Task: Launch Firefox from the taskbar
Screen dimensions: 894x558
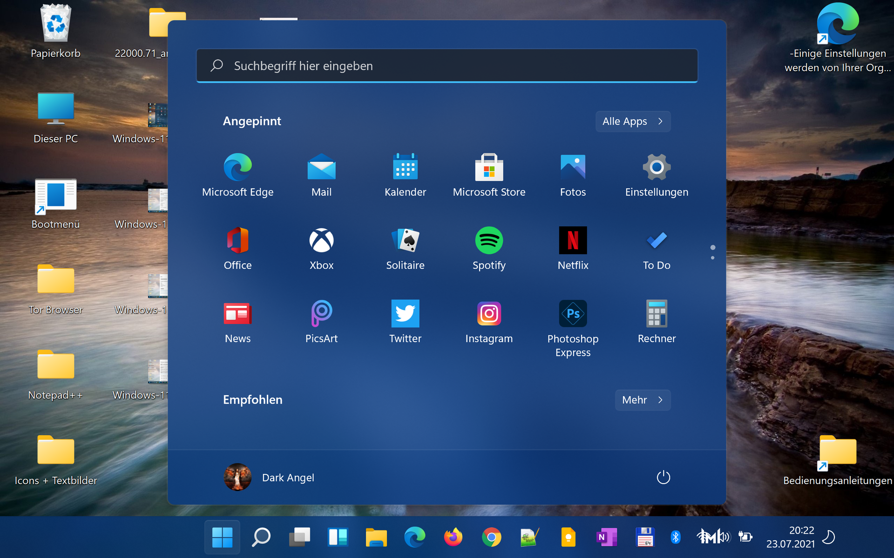Action: pos(453,537)
